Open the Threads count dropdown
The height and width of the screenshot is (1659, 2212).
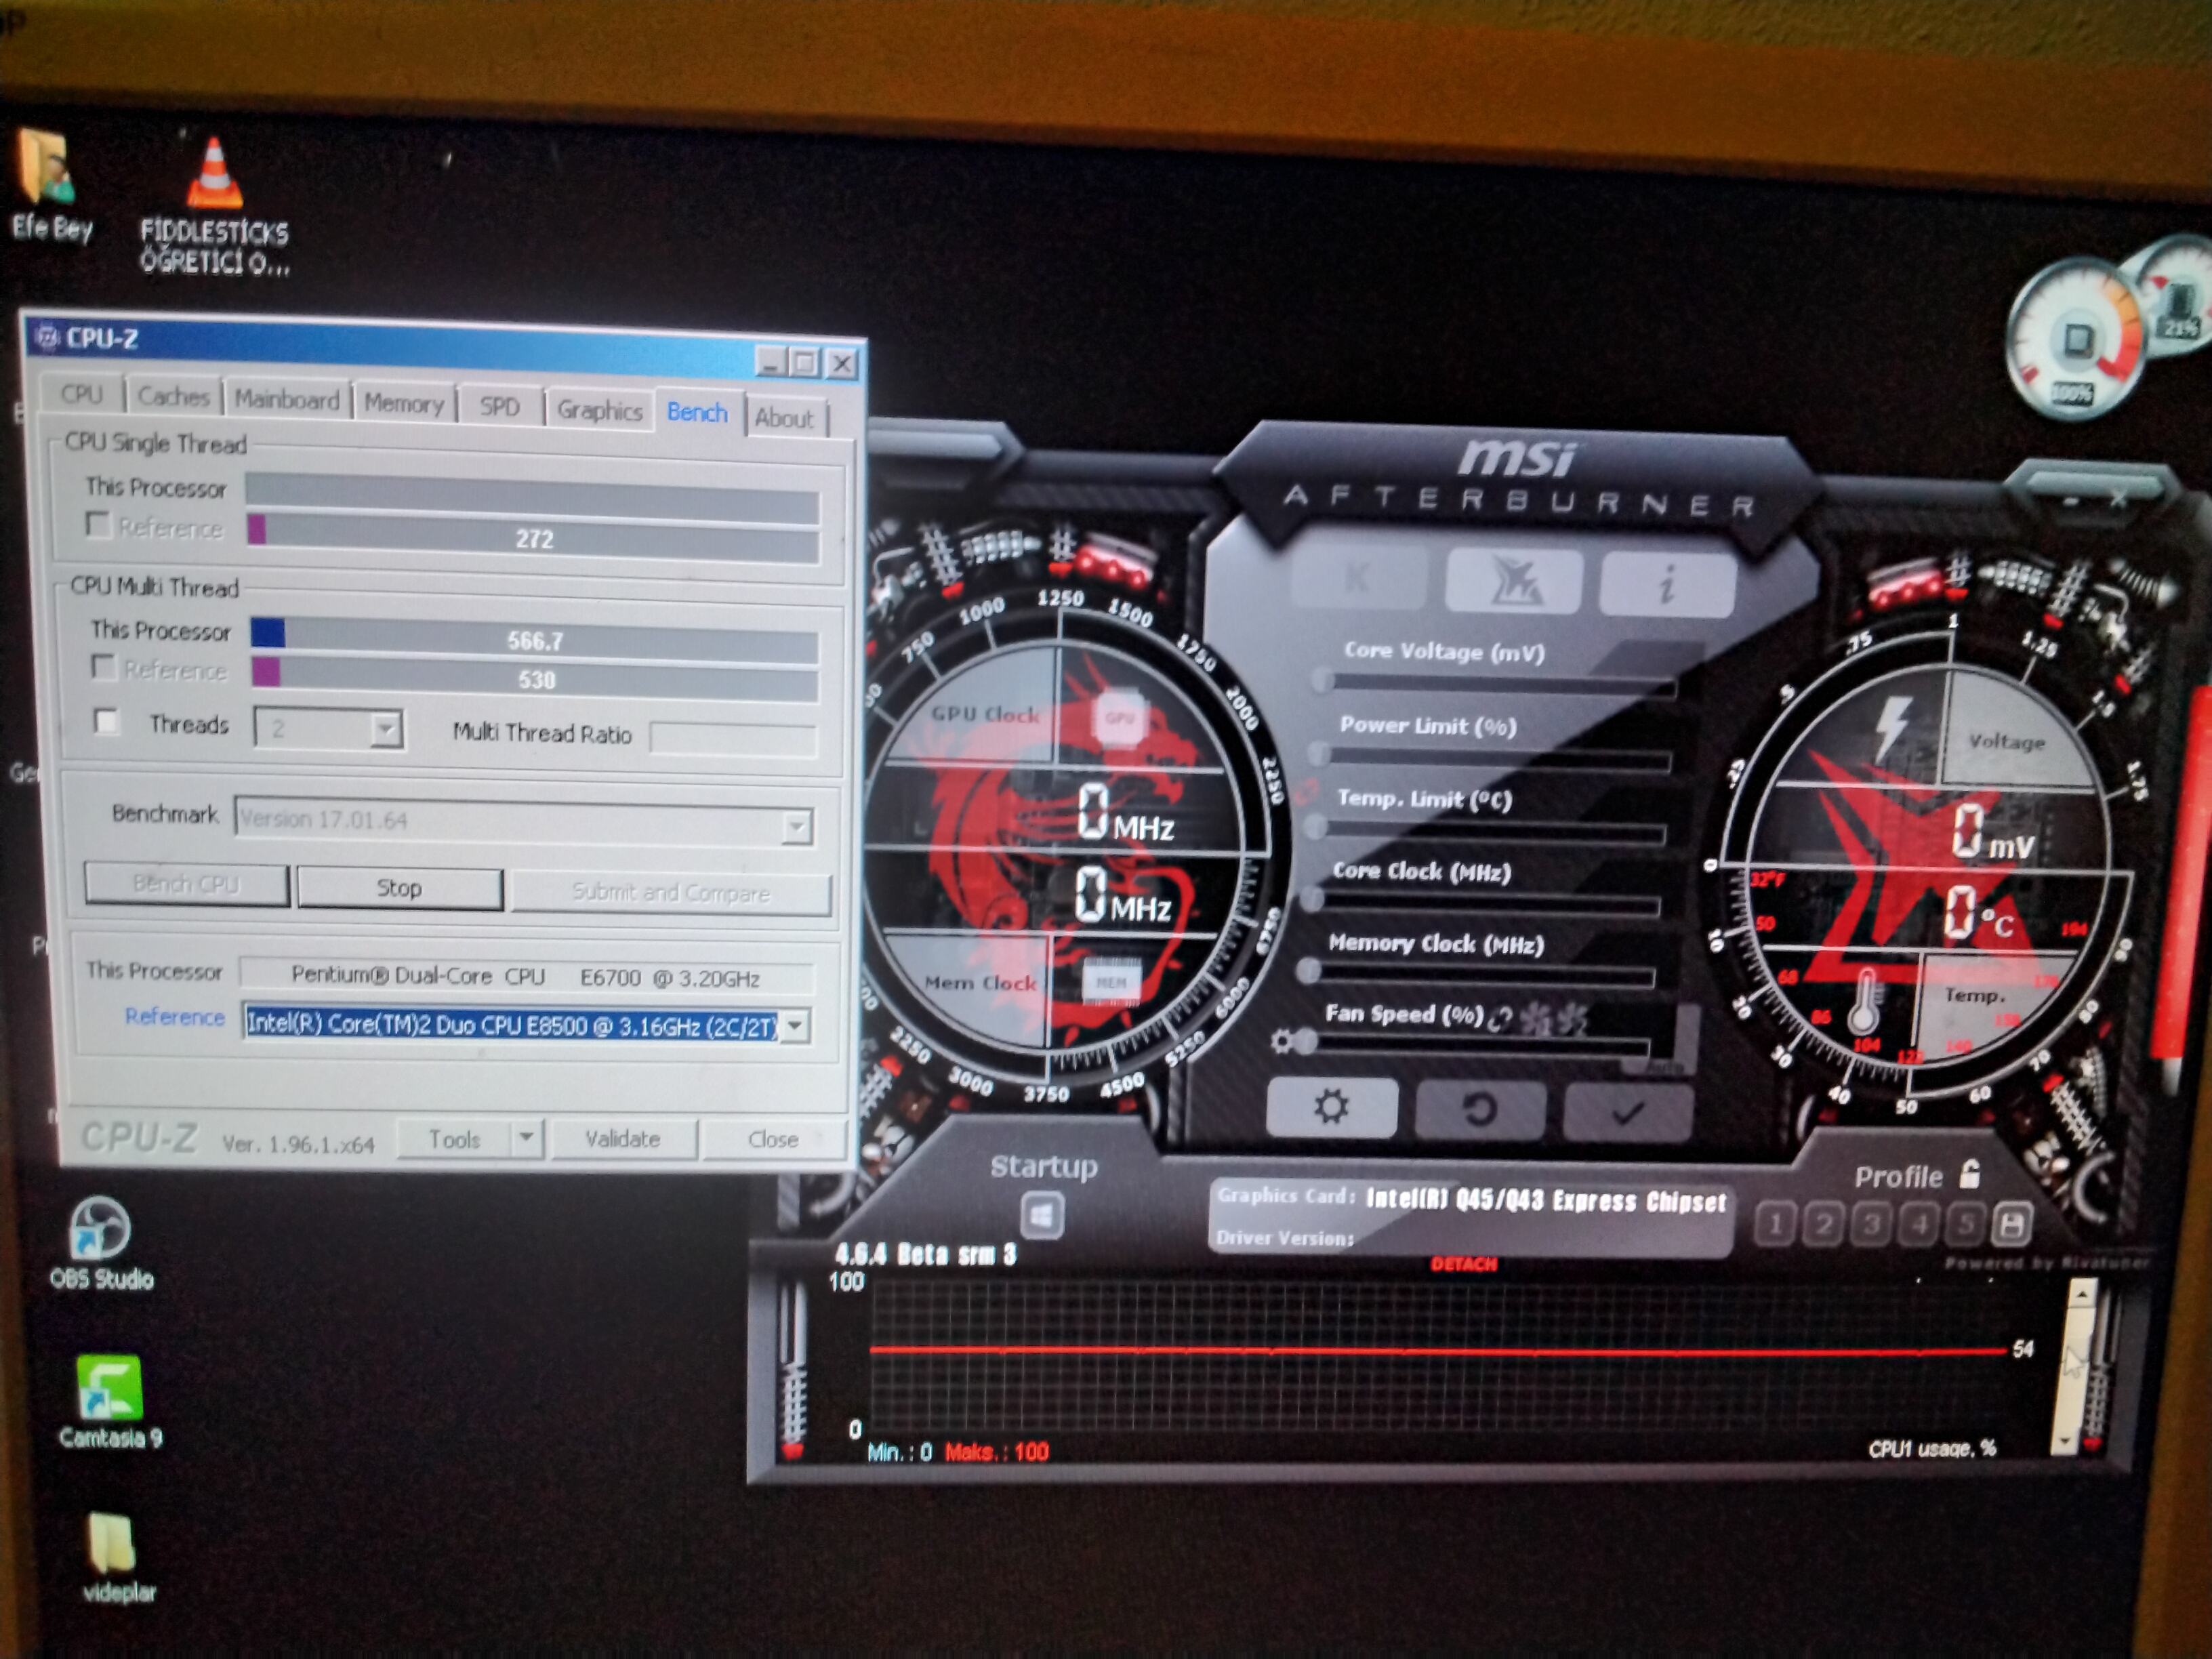pyautogui.click(x=386, y=730)
